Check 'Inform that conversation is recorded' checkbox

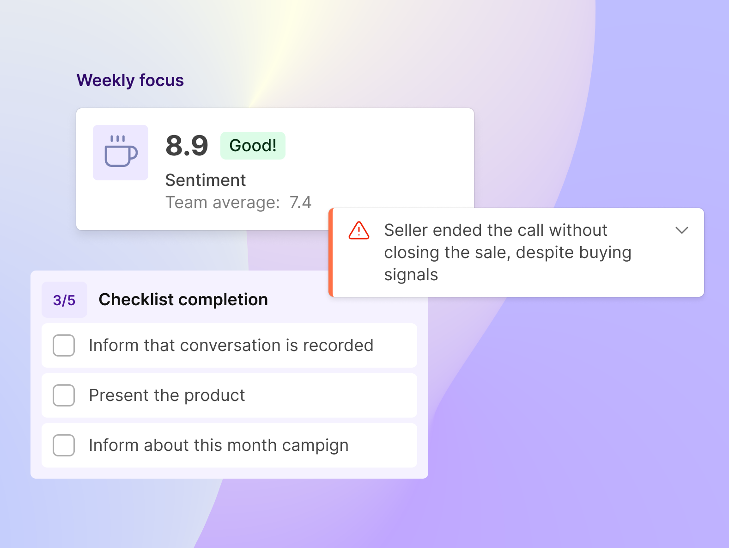[x=64, y=345]
